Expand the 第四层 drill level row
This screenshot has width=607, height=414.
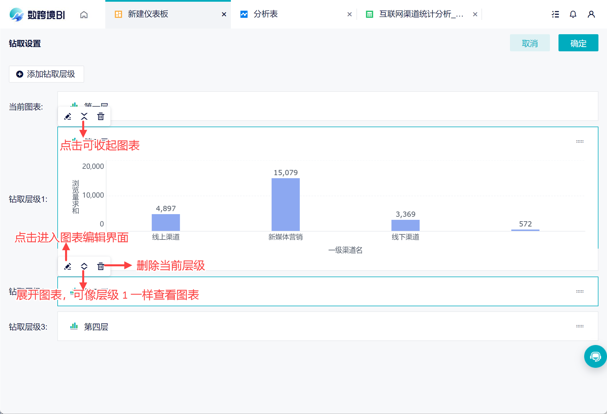click(x=96, y=327)
